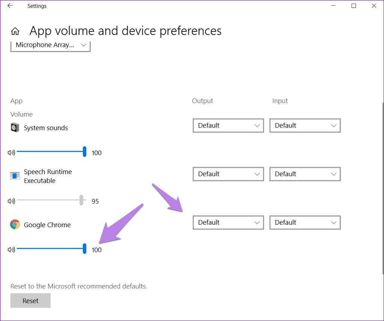Click the System sounds volume slider handle

point(84,152)
